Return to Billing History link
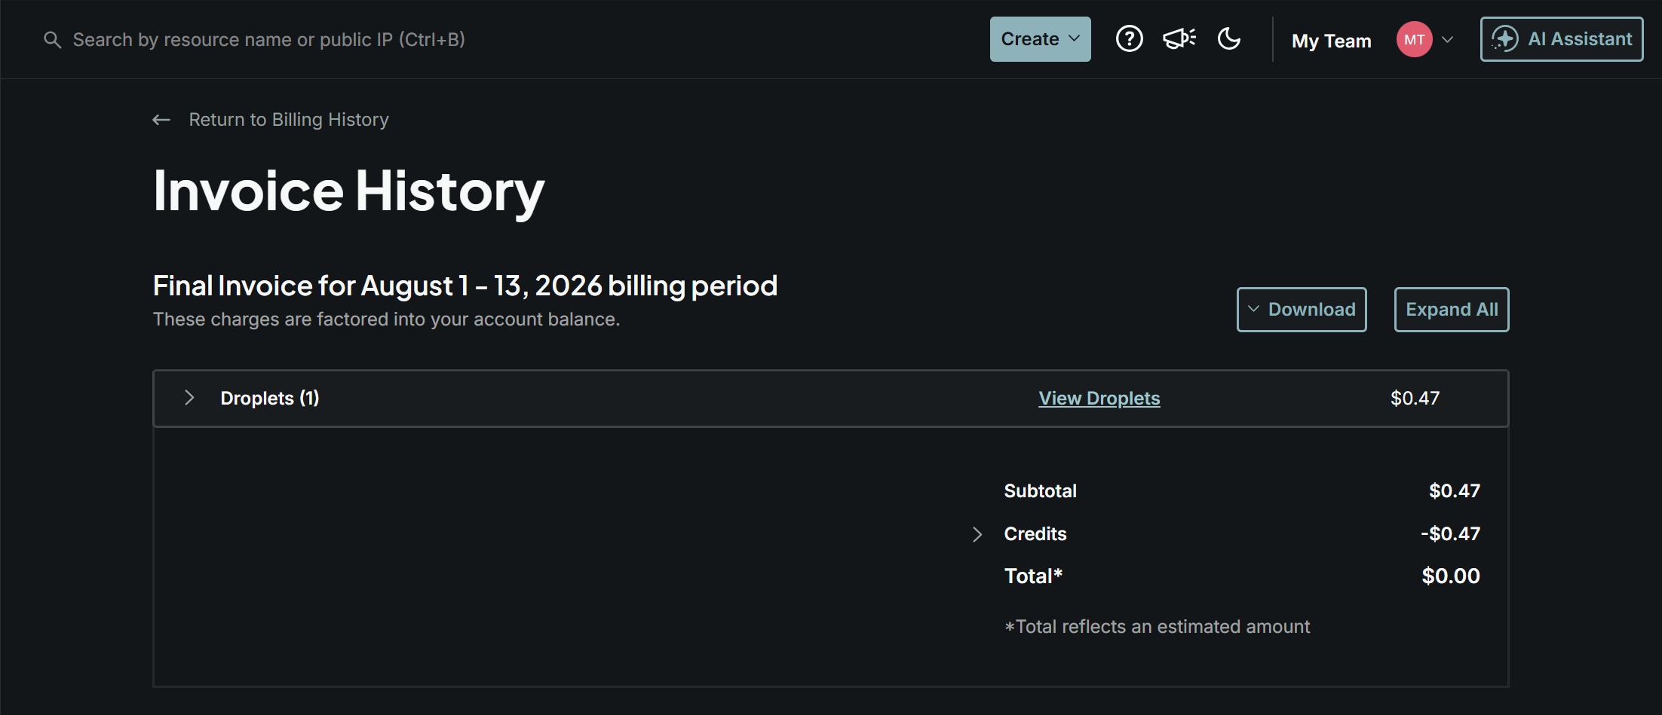 pyautogui.click(x=289, y=120)
